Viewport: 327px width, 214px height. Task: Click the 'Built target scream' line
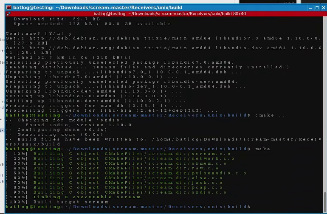click(71, 202)
